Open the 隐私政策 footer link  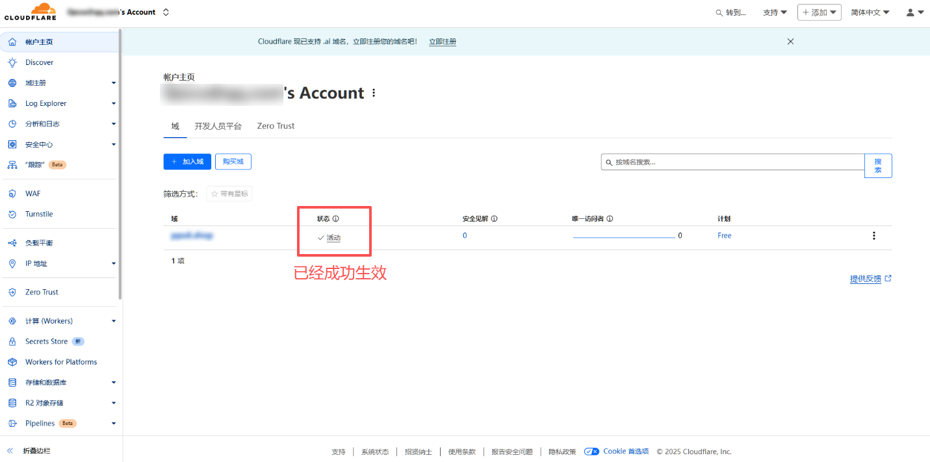[x=562, y=452]
